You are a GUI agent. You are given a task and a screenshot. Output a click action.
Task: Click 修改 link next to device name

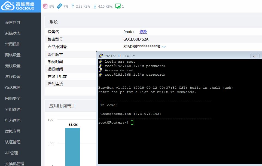pos(143,32)
